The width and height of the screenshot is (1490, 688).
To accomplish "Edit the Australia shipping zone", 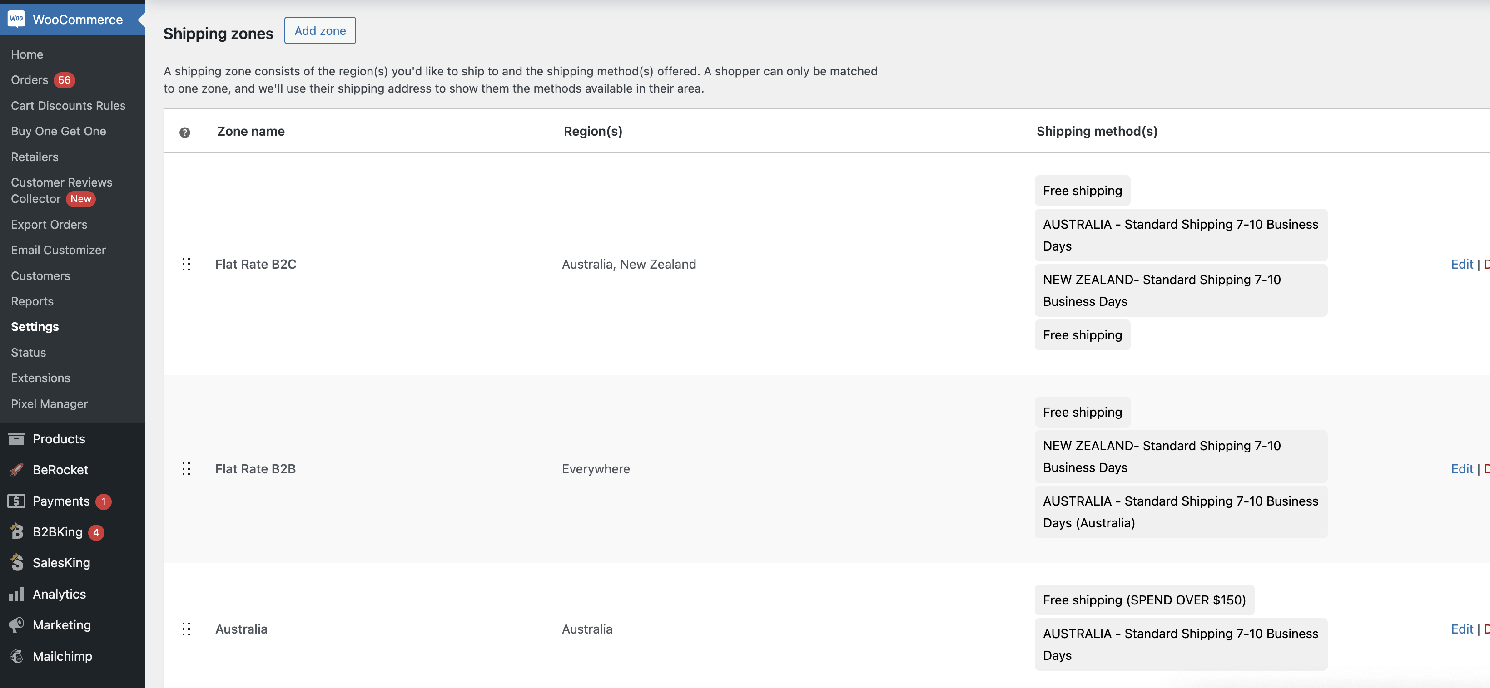I will [x=1462, y=629].
